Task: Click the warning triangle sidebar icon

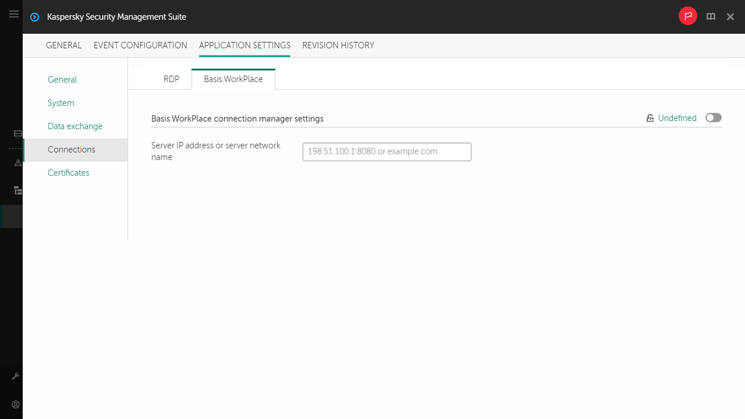Action: tap(17, 163)
